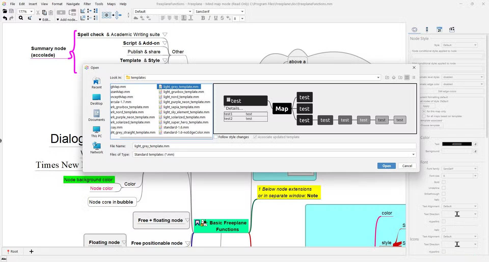Go up one folder level in Open dialog
Viewport: 489px width, 262px height.
tap(387, 77)
